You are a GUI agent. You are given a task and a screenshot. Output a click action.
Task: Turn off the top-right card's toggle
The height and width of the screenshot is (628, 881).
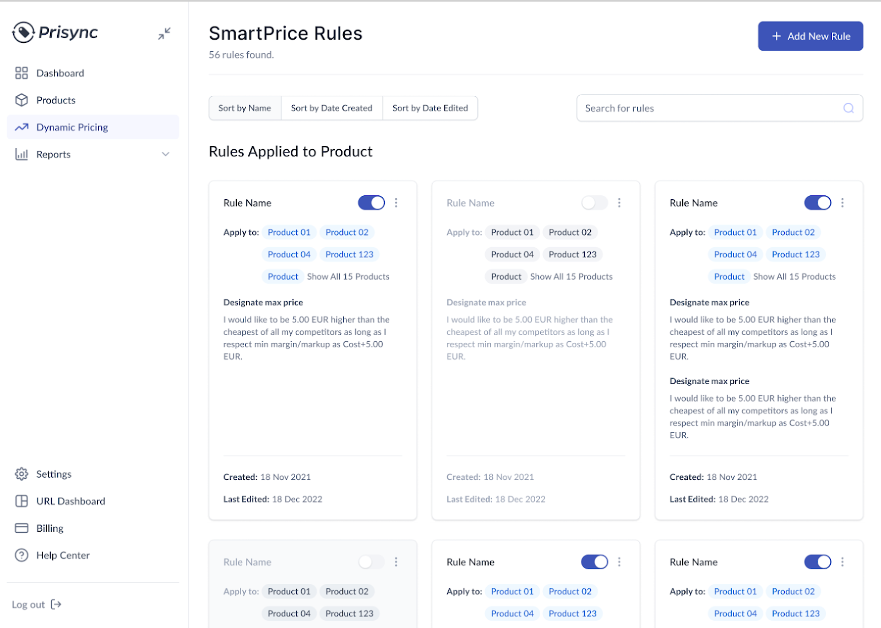click(818, 203)
